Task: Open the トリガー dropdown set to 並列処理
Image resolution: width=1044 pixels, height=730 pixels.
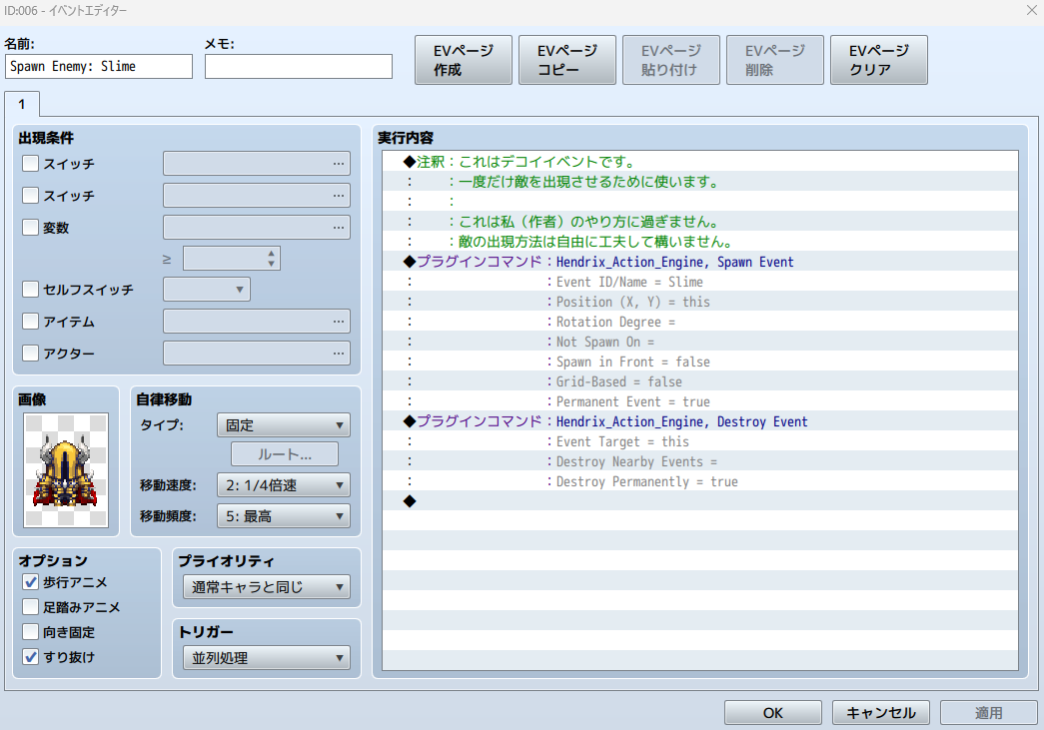Action: 266,658
